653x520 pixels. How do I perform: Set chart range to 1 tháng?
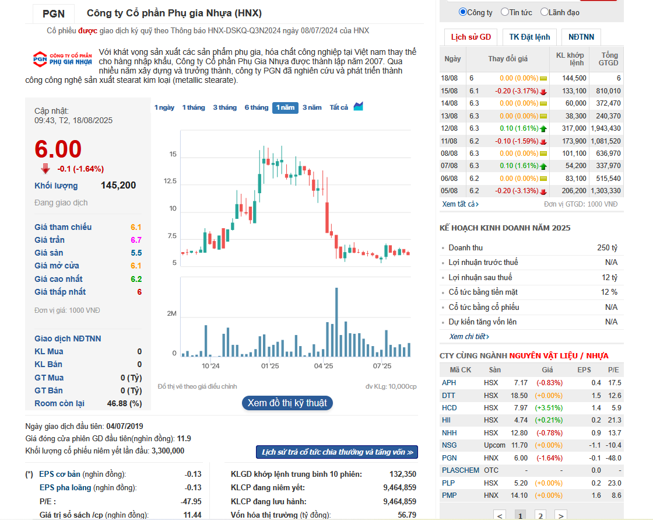[194, 107]
